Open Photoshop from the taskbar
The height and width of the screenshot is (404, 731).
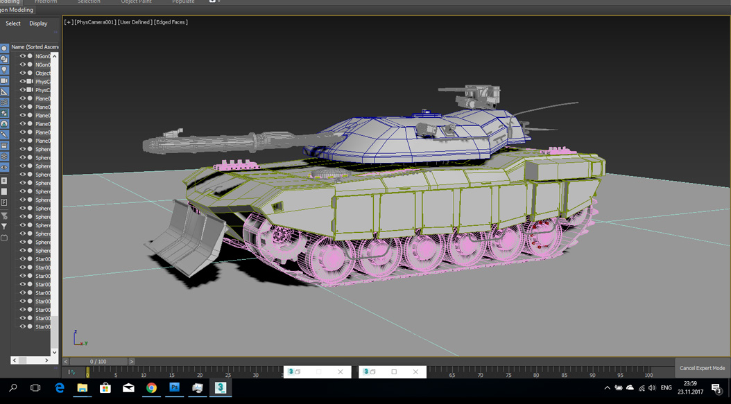174,387
